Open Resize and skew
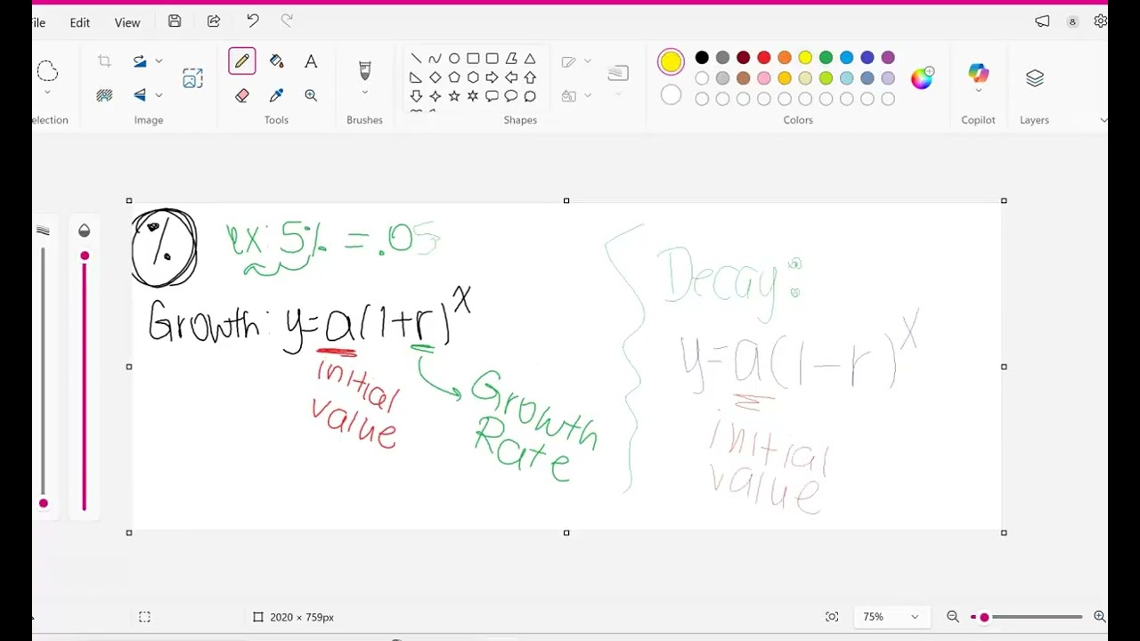This screenshot has height=641, width=1140. (192, 78)
